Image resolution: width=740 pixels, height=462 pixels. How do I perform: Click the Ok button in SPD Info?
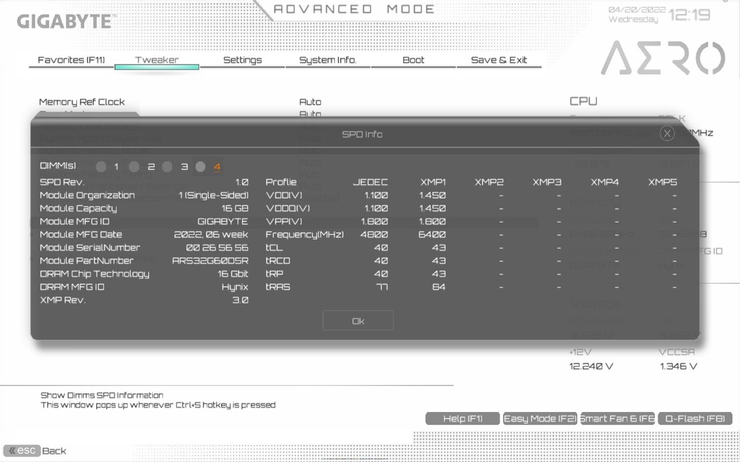pos(358,321)
